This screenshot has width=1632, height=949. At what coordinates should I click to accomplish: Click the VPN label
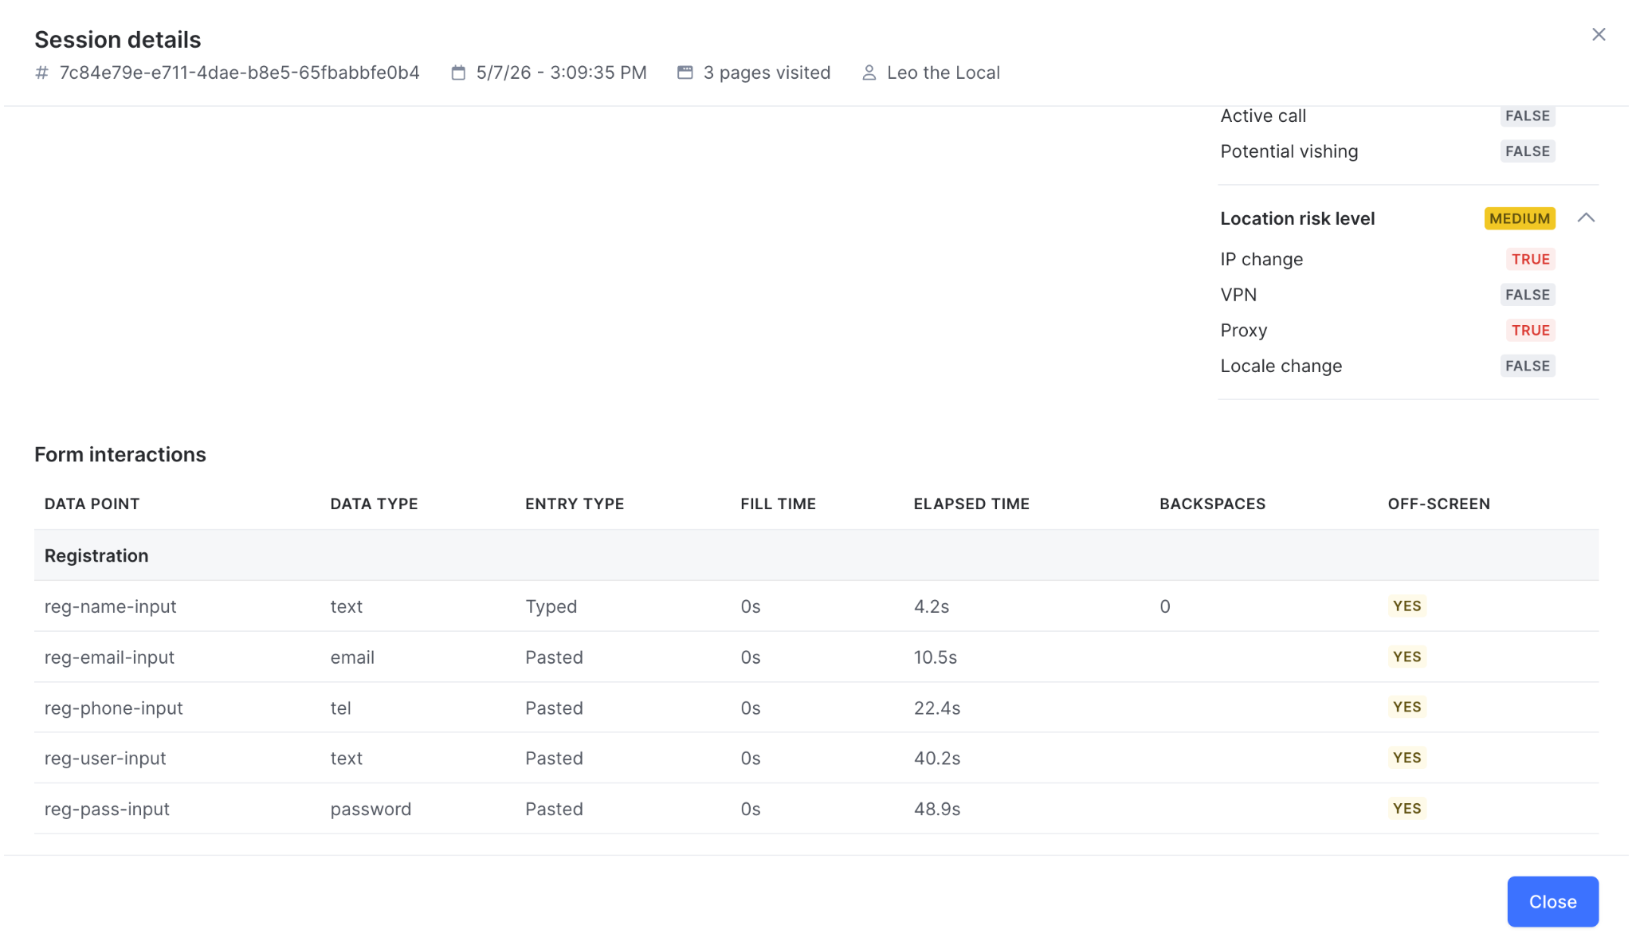(x=1238, y=295)
